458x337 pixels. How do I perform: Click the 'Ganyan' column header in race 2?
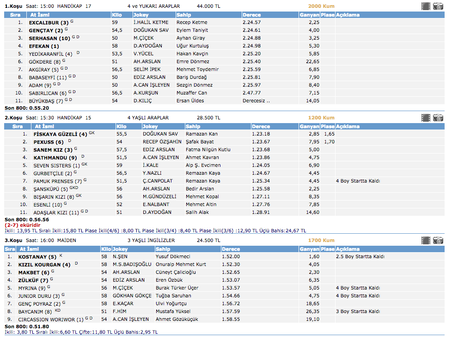click(x=309, y=126)
